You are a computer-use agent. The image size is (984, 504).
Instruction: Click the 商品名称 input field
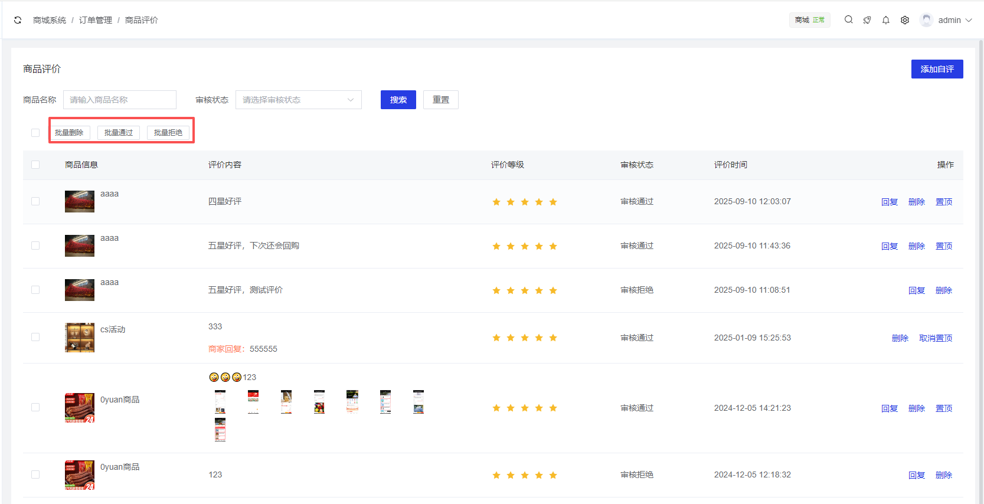[x=120, y=100]
